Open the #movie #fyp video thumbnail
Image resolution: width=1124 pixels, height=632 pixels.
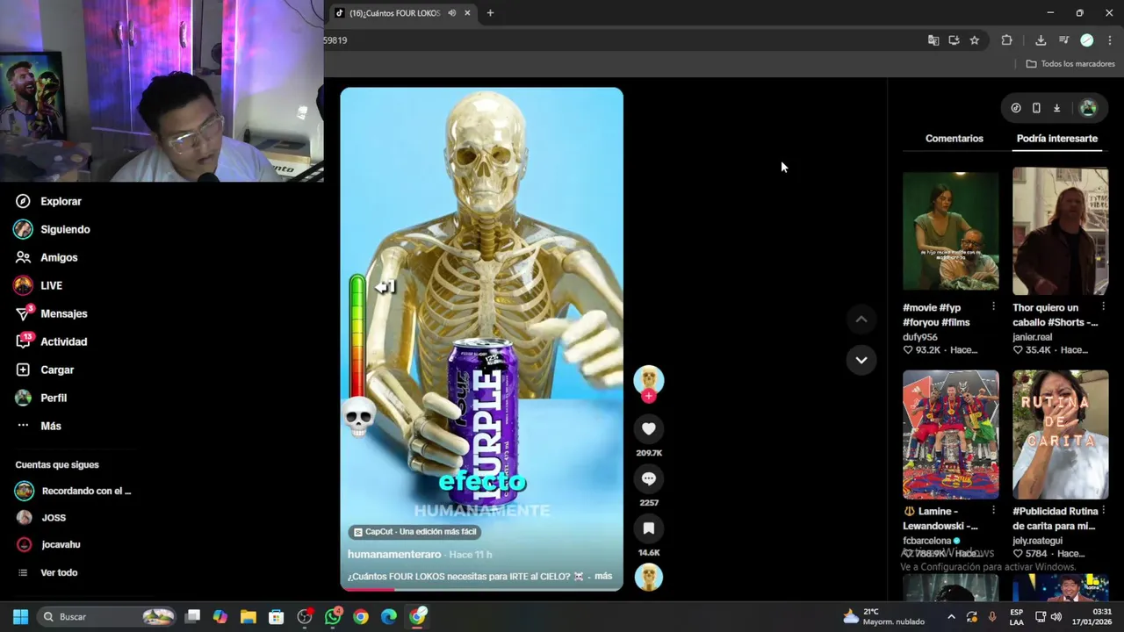pyautogui.click(x=951, y=232)
